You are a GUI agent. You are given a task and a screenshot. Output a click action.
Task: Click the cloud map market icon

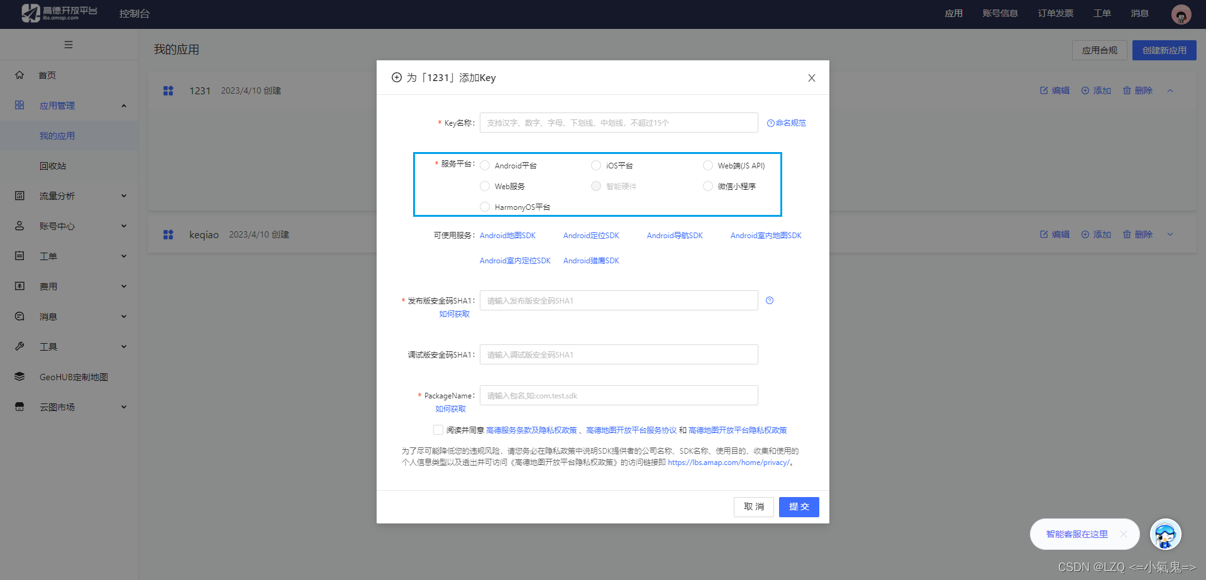tap(19, 407)
